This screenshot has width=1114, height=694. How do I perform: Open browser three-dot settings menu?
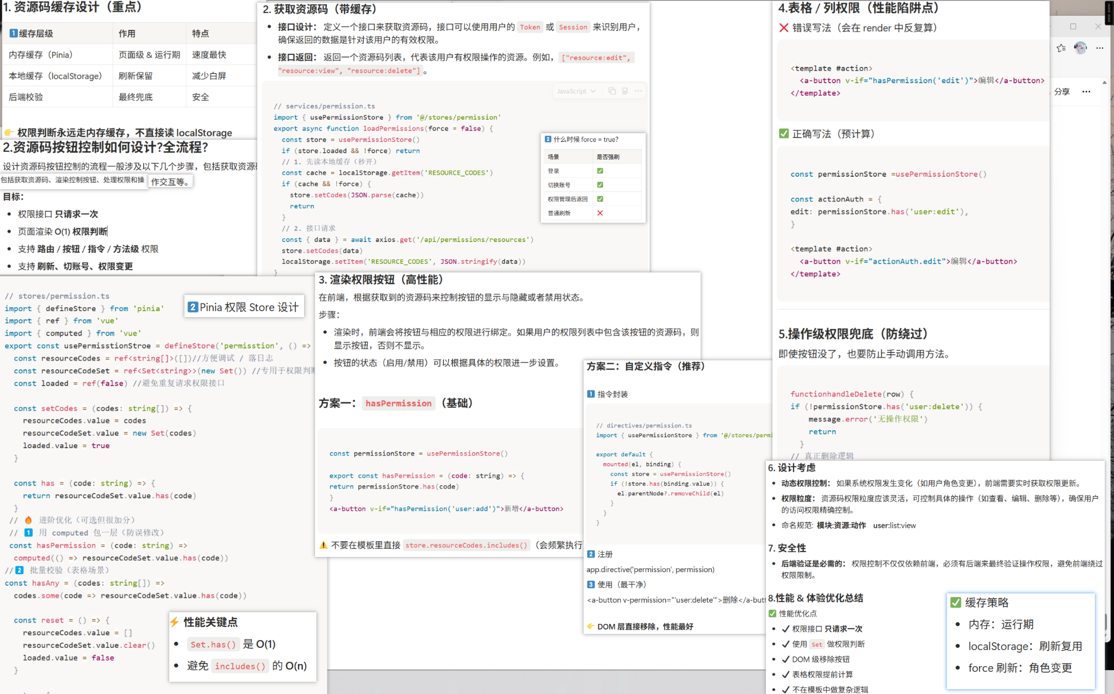coord(1100,48)
